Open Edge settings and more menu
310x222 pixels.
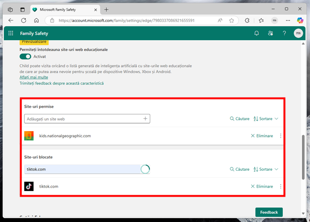[288, 21]
